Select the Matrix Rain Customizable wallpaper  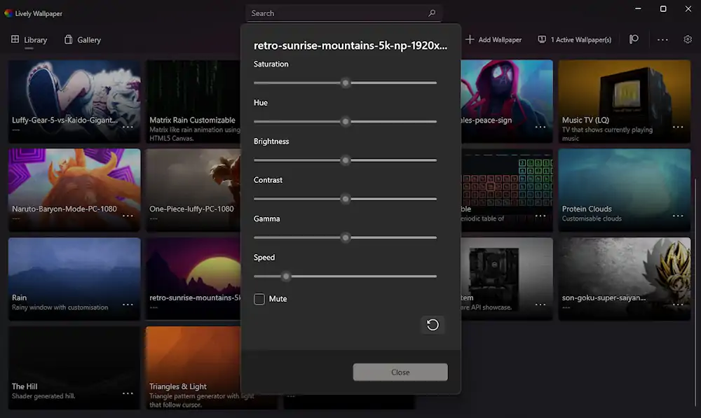tap(193, 102)
